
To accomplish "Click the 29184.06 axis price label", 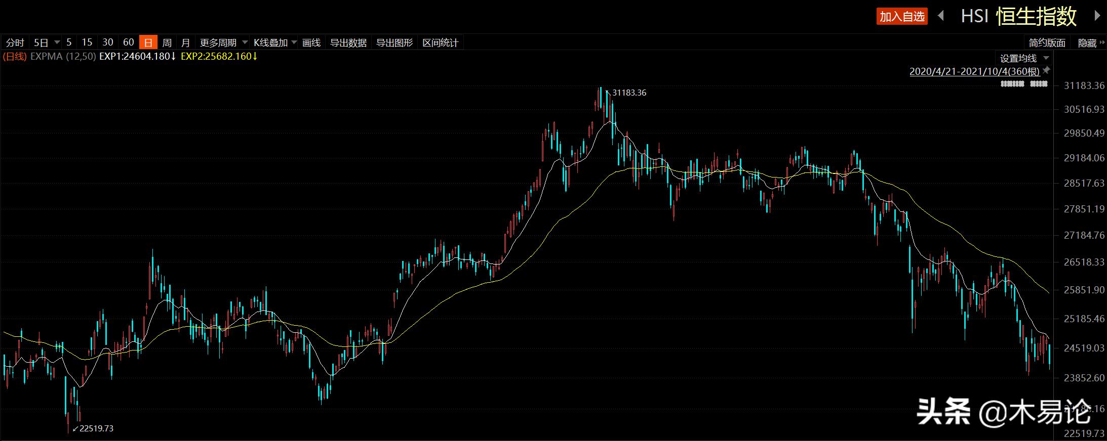I will [x=1084, y=158].
